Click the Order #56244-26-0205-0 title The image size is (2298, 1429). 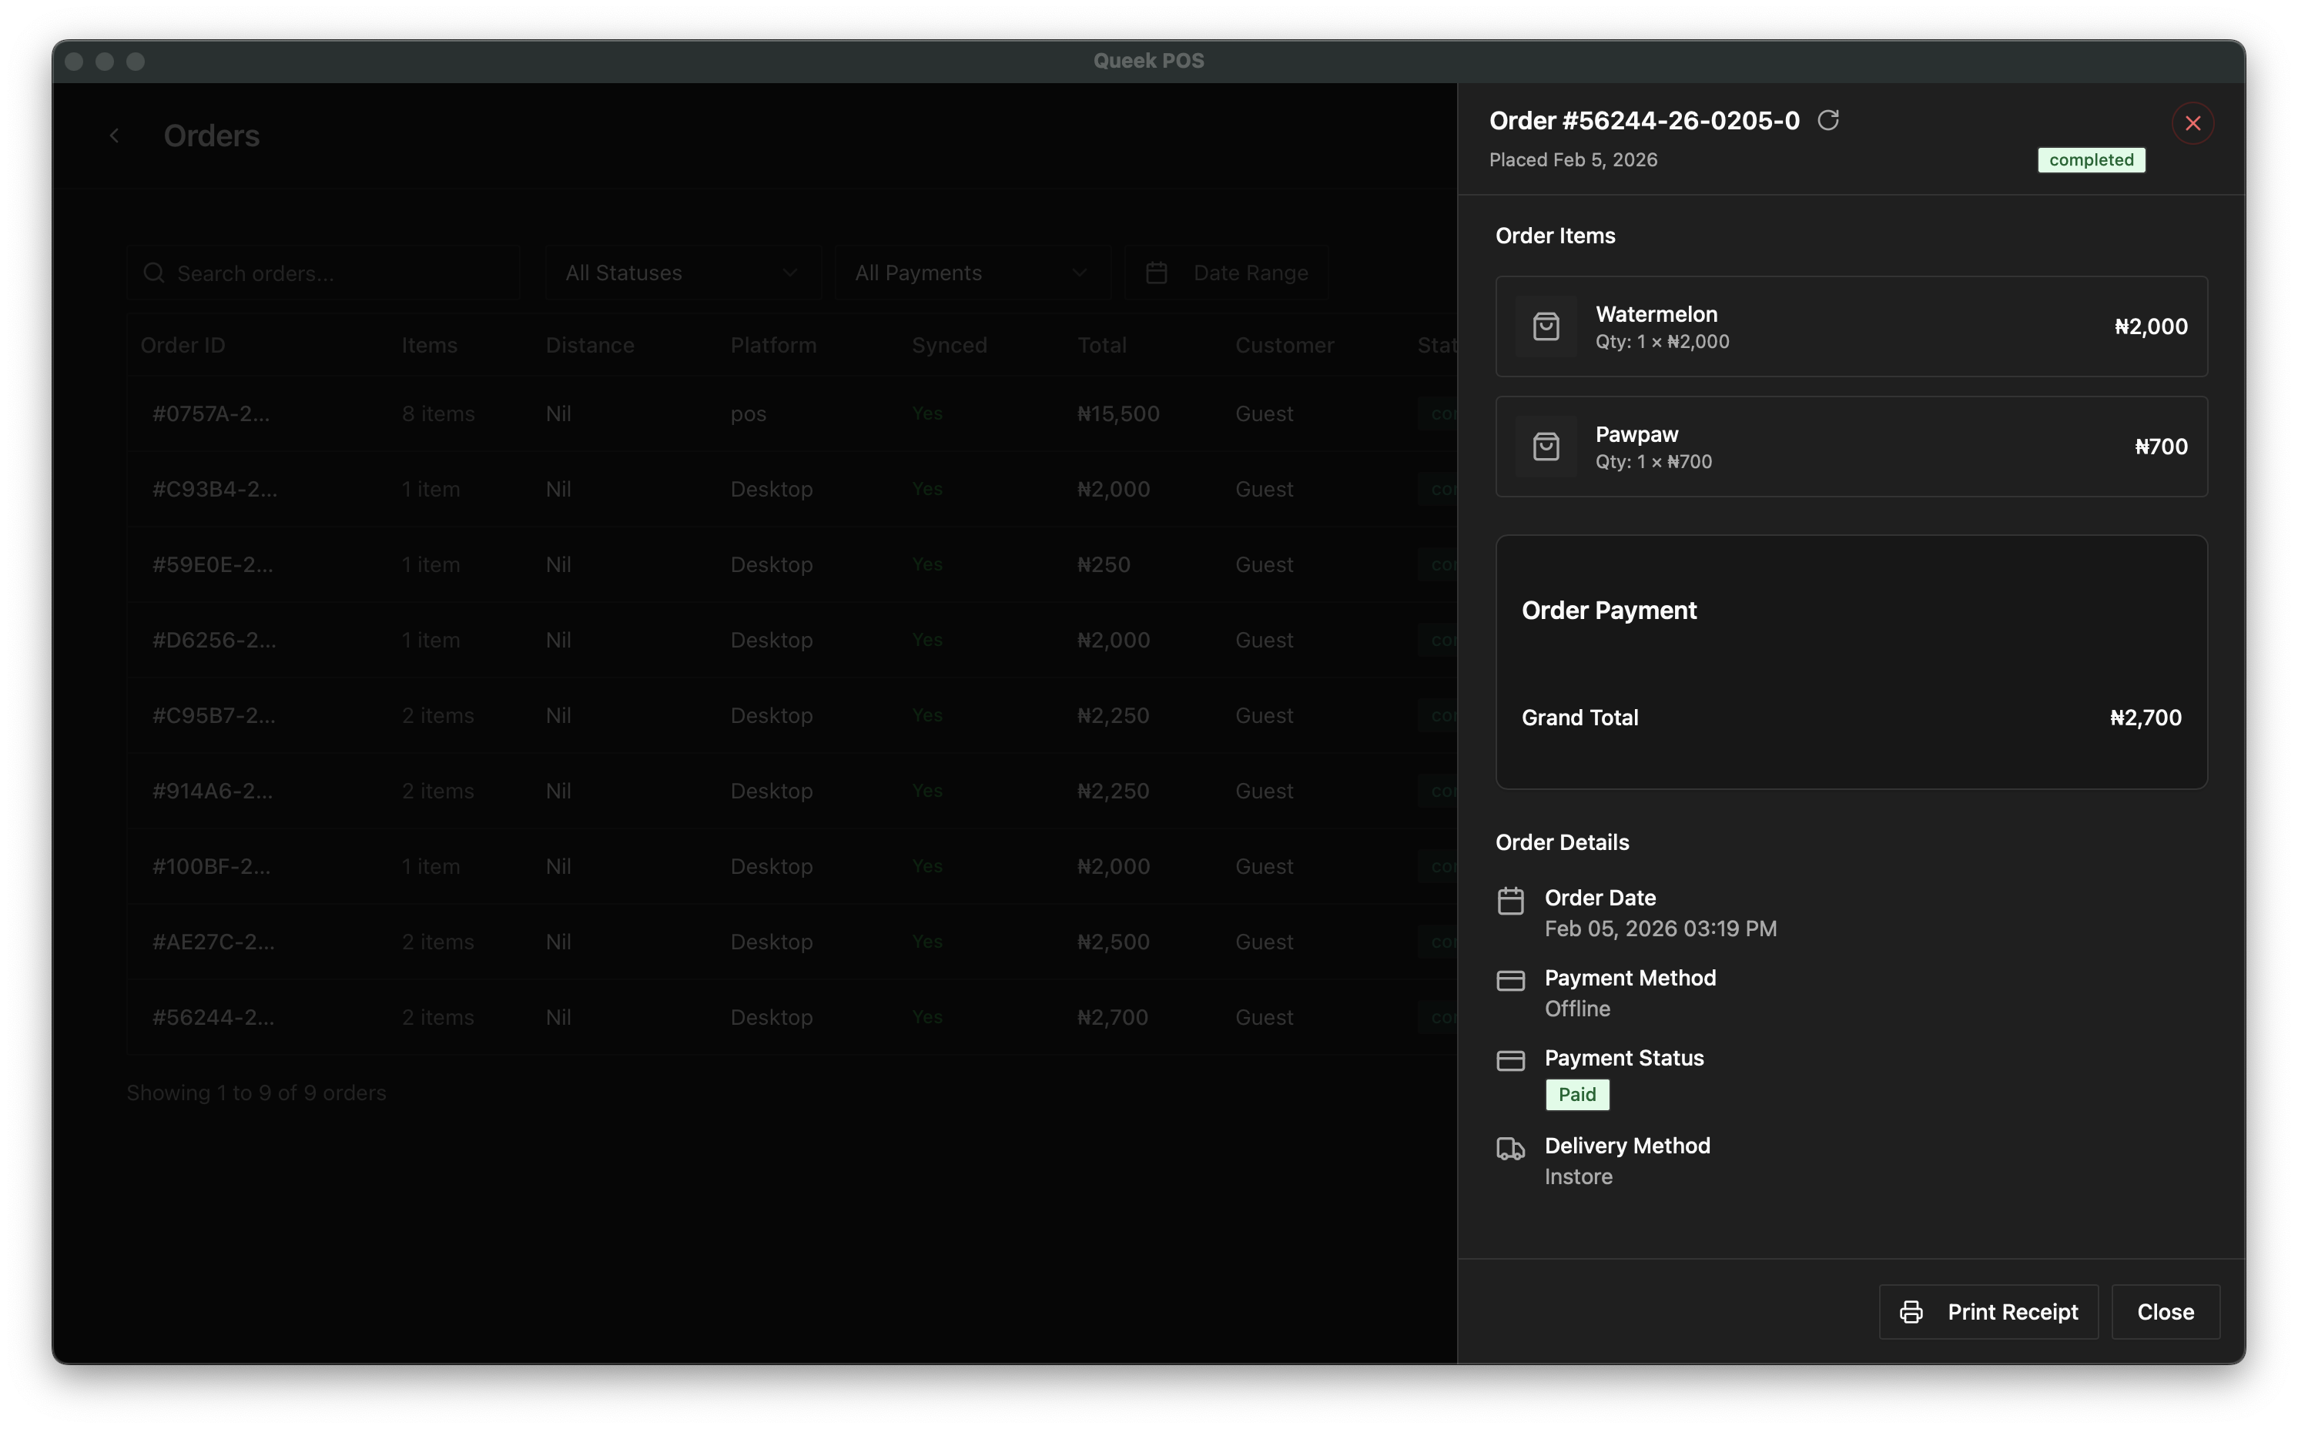pyautogui.click(x=1644, y=121)
